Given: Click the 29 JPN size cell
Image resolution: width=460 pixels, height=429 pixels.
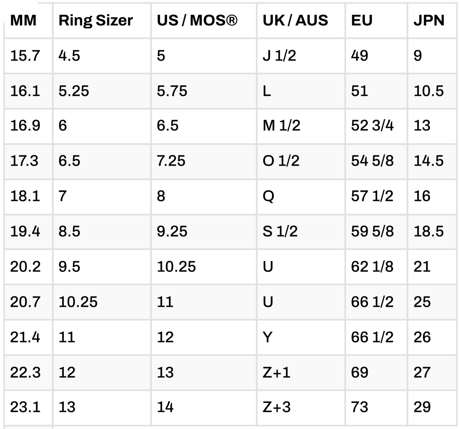Looking at the screenshot, I should click(422, 407).
